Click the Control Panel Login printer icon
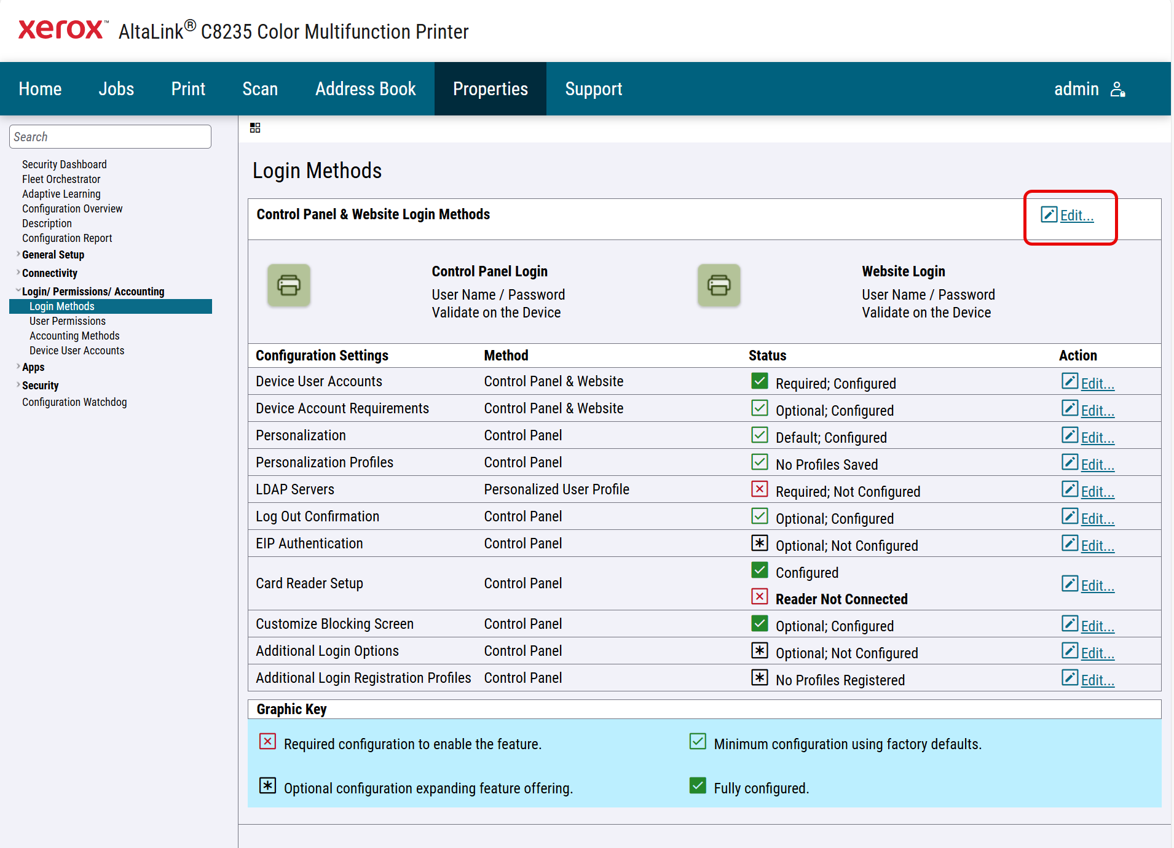1174x848 pixels. [289, 286]
